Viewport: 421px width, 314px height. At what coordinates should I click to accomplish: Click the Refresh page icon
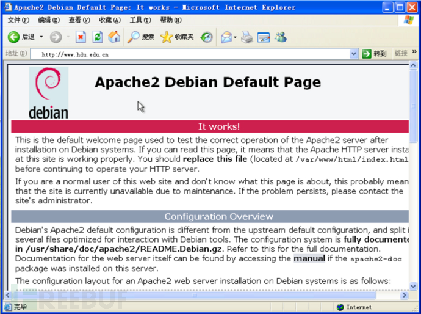(x=98, y=37)
